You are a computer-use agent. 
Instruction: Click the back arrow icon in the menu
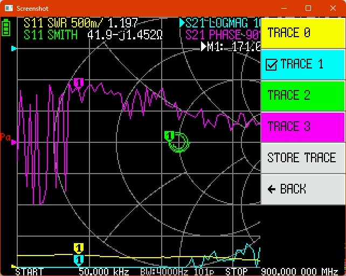[x=272, y=189]
